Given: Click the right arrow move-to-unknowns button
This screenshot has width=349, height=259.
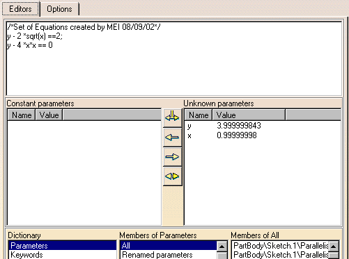Looking at the screenshot, I should 172,157.
